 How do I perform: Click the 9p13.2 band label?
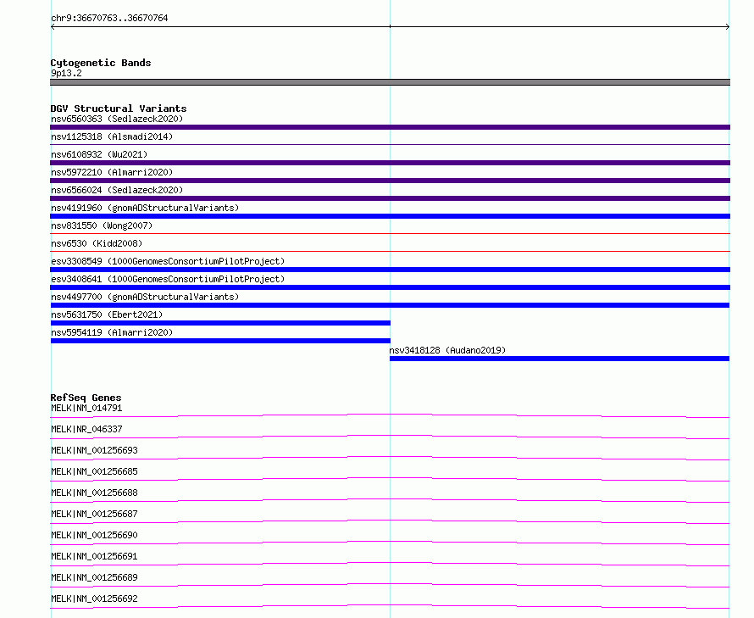coord(66,73)
